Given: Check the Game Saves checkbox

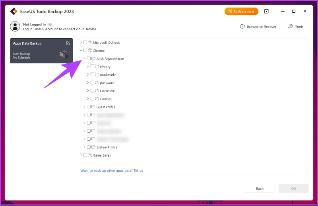Looking at the screenshot, I should (x=85, y=155).
